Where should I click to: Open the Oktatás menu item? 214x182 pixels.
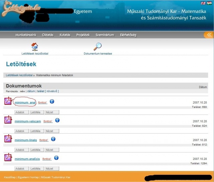47,35
